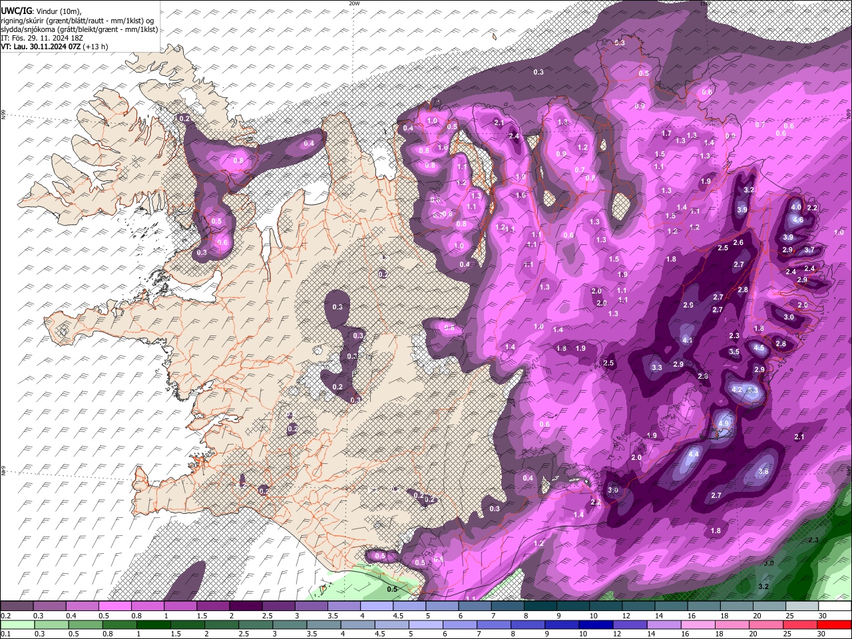Click the 4.1 precipitation value on the map
Viewport: 852px width, 639px height.
click(x=688, y=340)
